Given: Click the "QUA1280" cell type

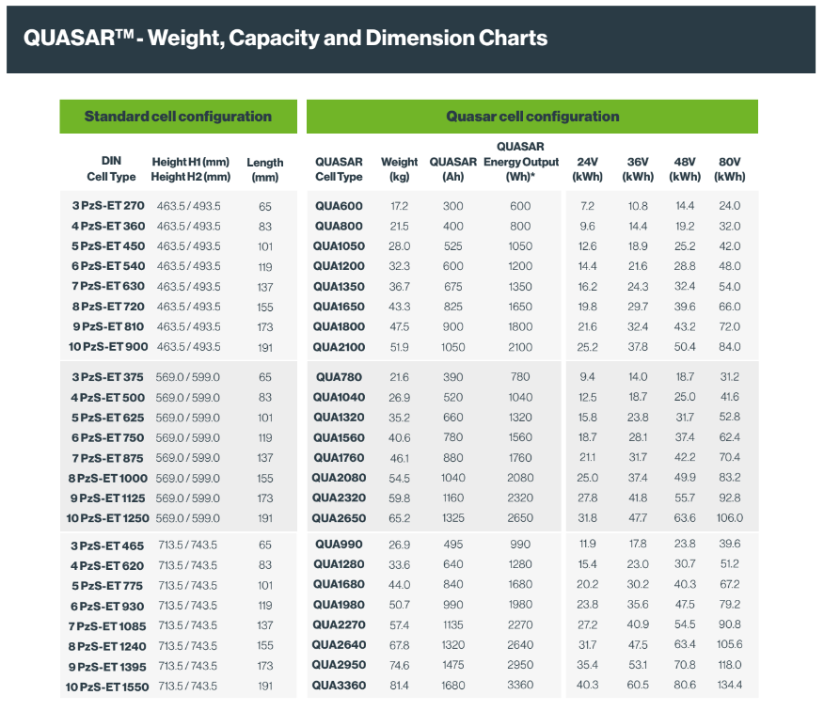Looking at the screenshot, I should click(x=339, y=564).
